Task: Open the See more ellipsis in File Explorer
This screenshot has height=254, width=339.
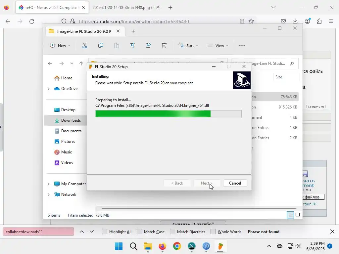Action: point(242,46)
